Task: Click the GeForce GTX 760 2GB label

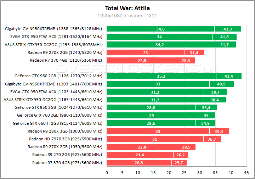Action: 59,115
